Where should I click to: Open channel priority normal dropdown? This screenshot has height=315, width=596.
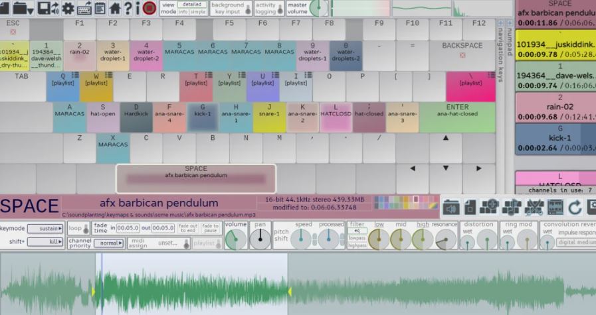click(x=109, y=243)
